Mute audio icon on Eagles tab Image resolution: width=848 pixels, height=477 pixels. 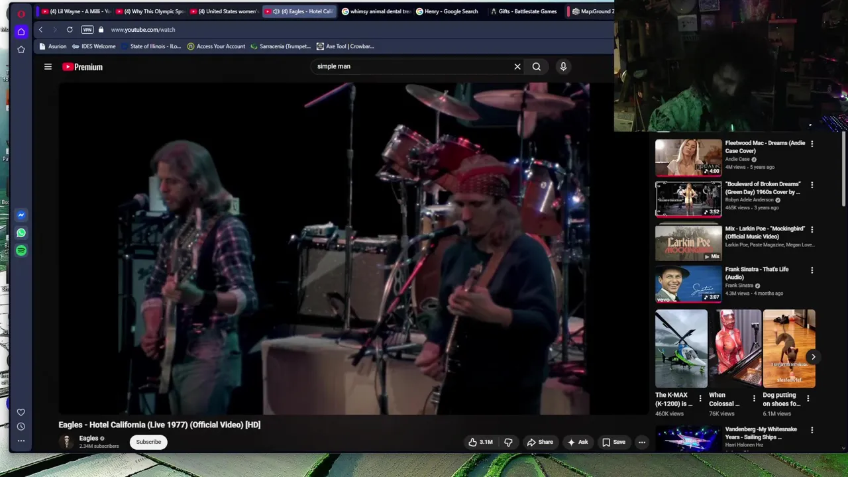tap(276, 11)
